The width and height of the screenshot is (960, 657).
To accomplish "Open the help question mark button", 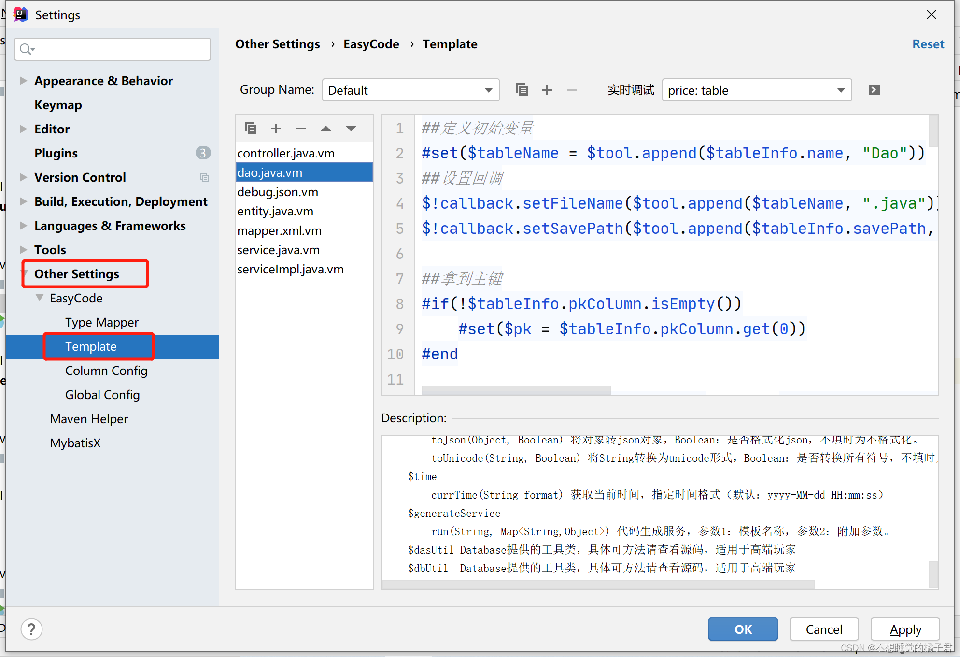I will (x=32, y=629).
